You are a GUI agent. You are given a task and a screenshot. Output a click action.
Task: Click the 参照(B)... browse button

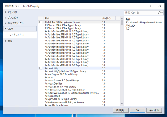[x=121, y=110]
